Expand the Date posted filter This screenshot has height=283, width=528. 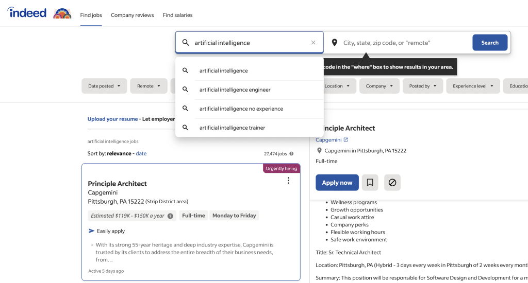point(104,86)
